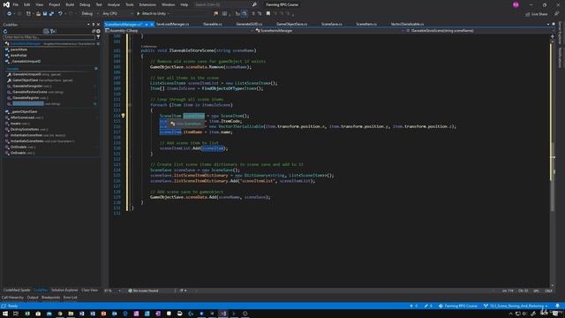The height and width of the screenshot is (318, 565).
Task: Click the Undo toolbar icon
Action: coord(60,14)
